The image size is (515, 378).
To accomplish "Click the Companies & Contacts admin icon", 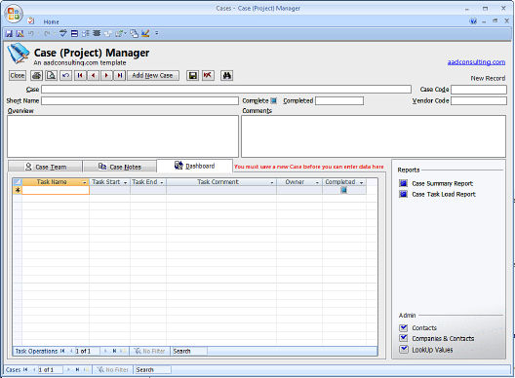I will (404, 338).
